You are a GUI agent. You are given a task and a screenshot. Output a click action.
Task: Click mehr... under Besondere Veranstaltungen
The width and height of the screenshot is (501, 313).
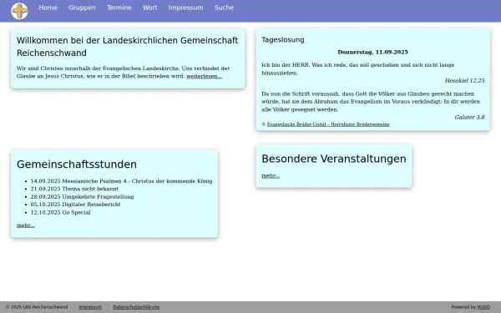pyautogui.click(x=271, y=175)
